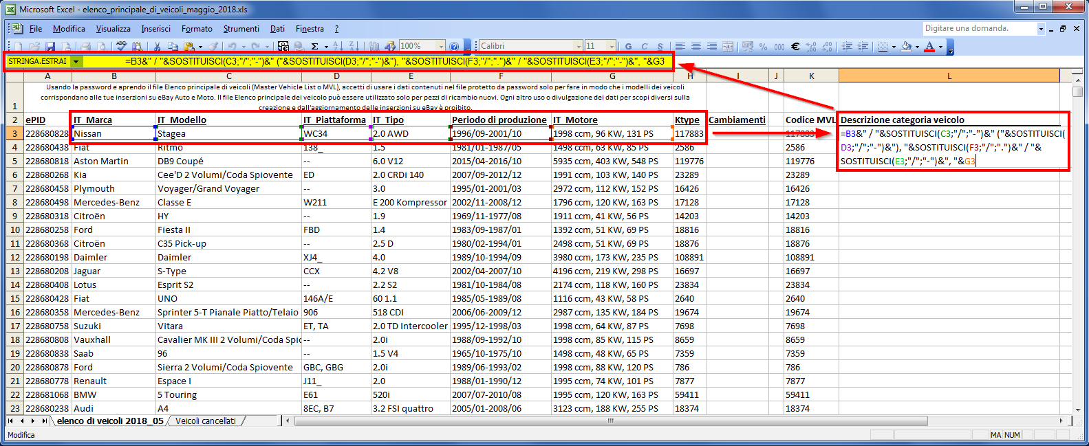
Task: Select column L header
Action: click(x=949, y=76)
